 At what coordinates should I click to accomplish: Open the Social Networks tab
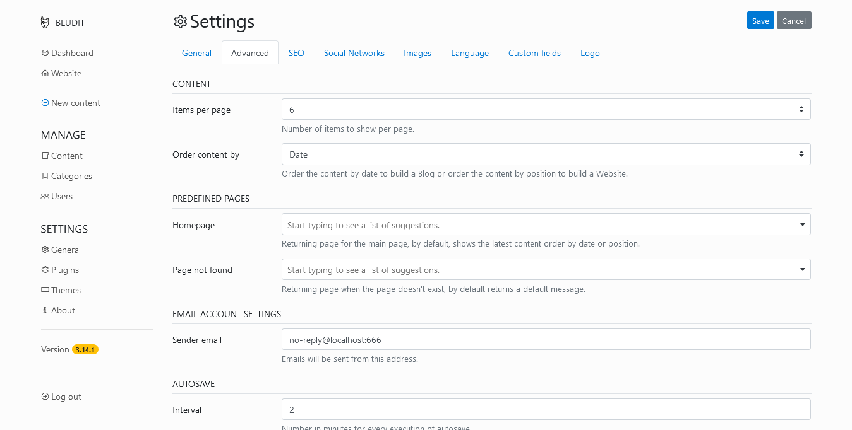[x=354, y=53]
